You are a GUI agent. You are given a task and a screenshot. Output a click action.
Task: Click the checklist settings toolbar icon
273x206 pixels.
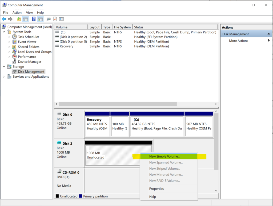point(62,19)
